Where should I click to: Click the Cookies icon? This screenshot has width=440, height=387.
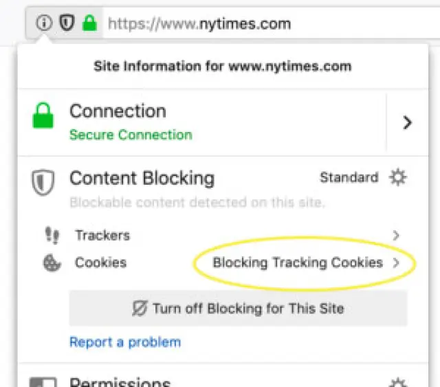click(52, 263)
